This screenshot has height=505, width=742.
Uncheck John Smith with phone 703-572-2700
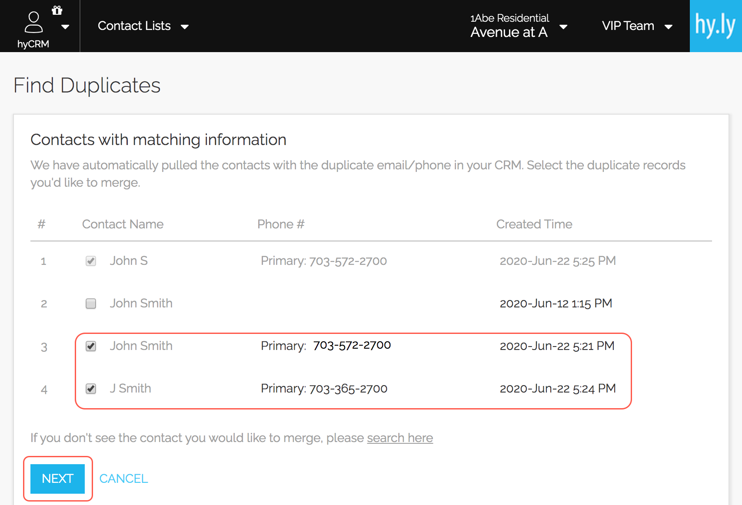(x=91, y=346)
